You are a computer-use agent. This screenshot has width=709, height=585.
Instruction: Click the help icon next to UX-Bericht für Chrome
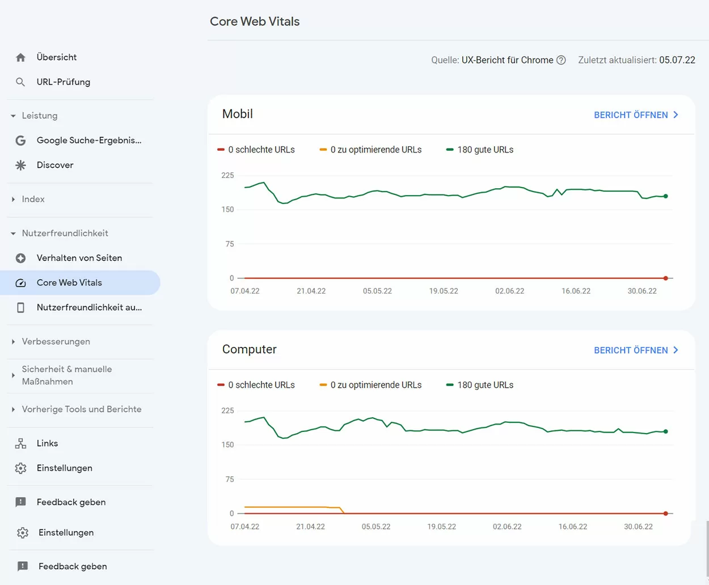[561, 60]
